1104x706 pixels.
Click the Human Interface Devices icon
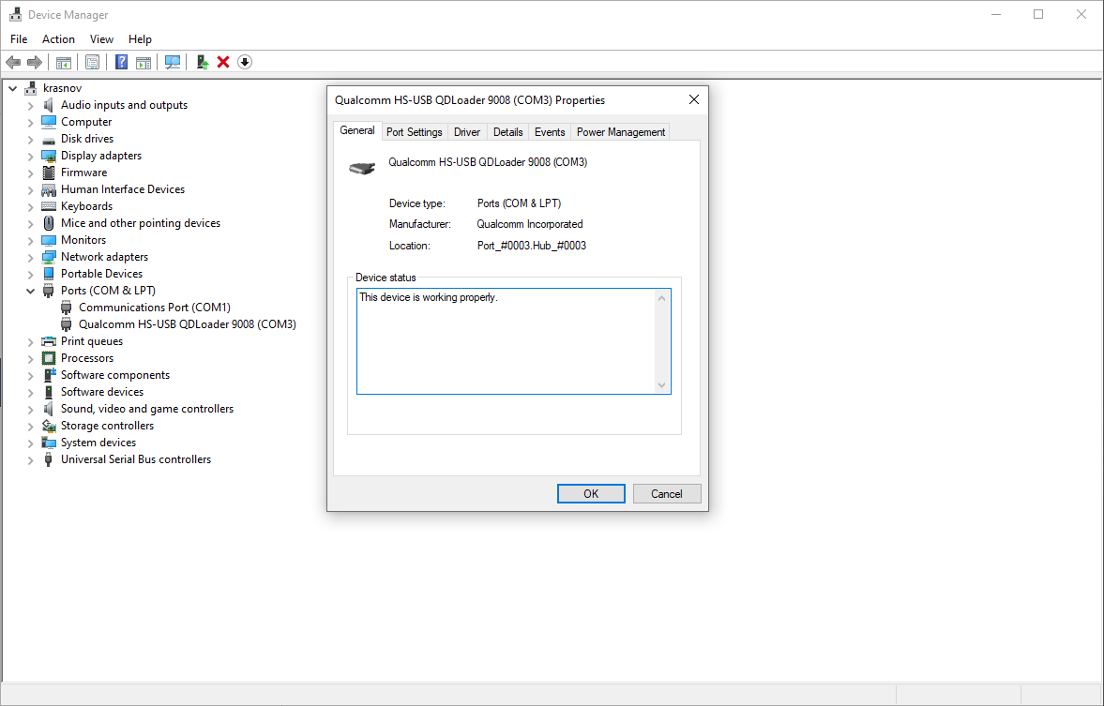pos(49,189)
